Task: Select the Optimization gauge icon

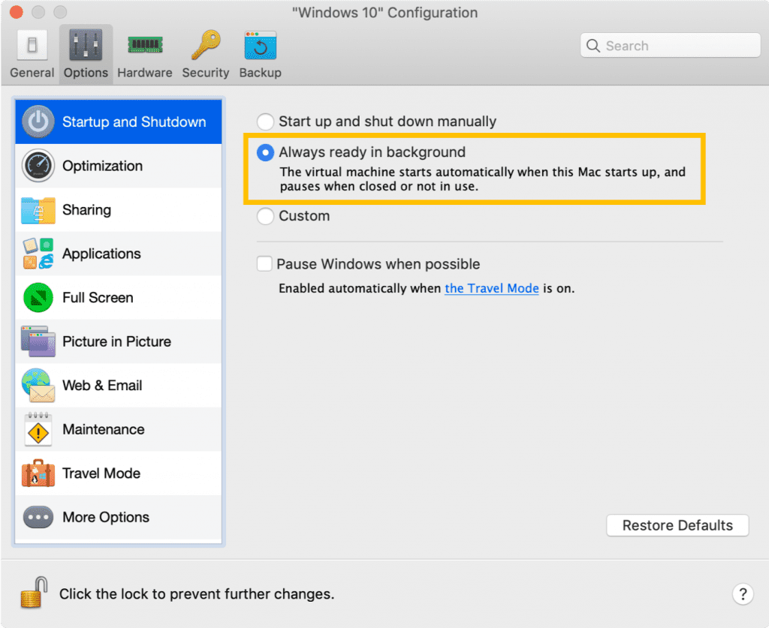Action: coord(38,166)
